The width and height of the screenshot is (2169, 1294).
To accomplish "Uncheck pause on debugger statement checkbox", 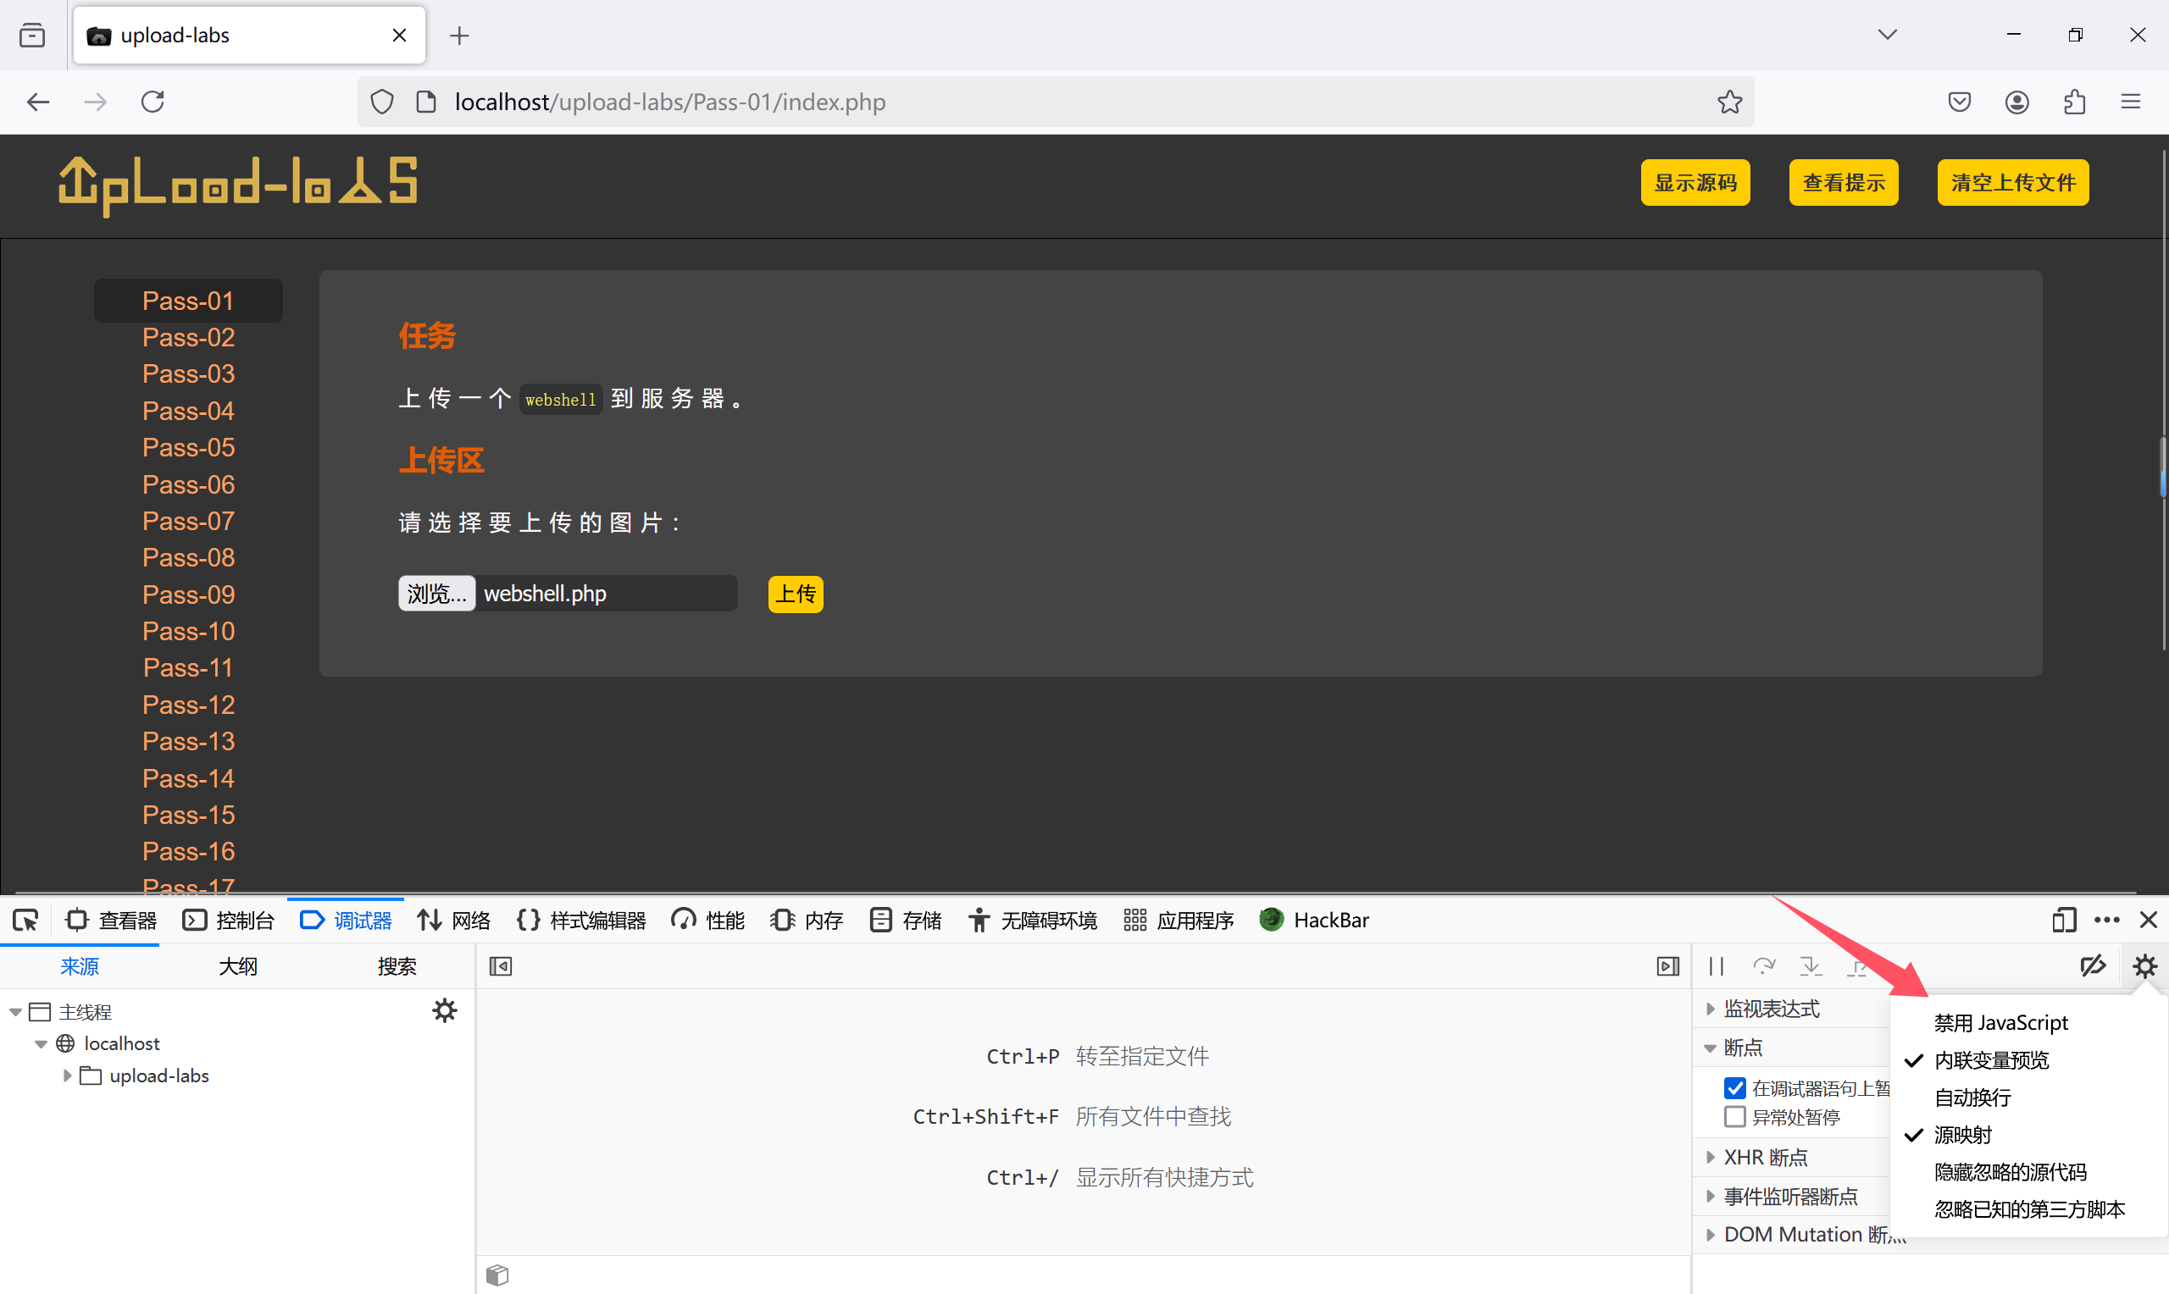I will (x=1734, y=1087).
